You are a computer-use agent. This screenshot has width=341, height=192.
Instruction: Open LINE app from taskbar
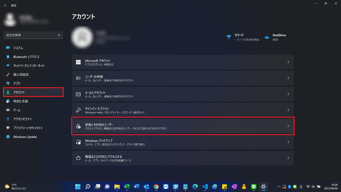click(254, 186)
